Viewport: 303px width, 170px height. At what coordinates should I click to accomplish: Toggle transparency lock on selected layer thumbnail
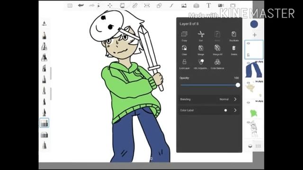pyautogui.click(x=249, y=55)
